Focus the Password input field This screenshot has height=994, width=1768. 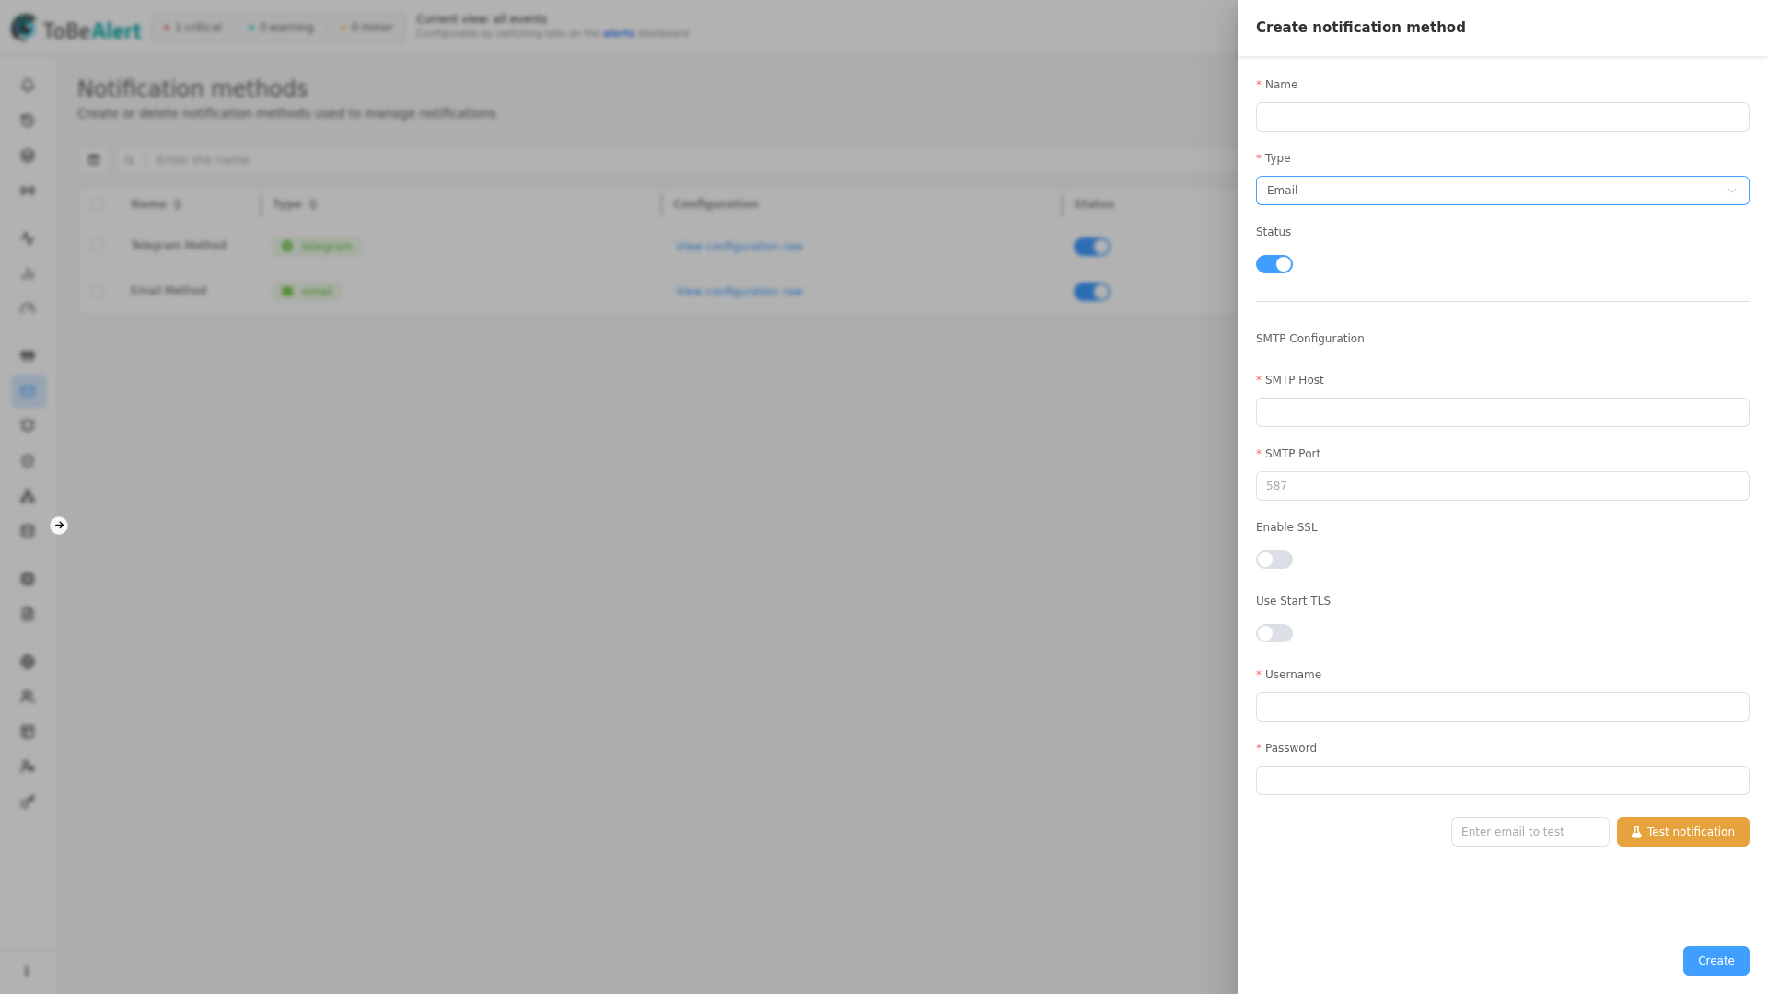[x=1502, y=780]
